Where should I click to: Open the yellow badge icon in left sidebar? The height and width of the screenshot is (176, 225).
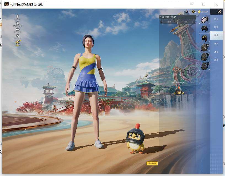pyautogui.click(x=18, y=42)
